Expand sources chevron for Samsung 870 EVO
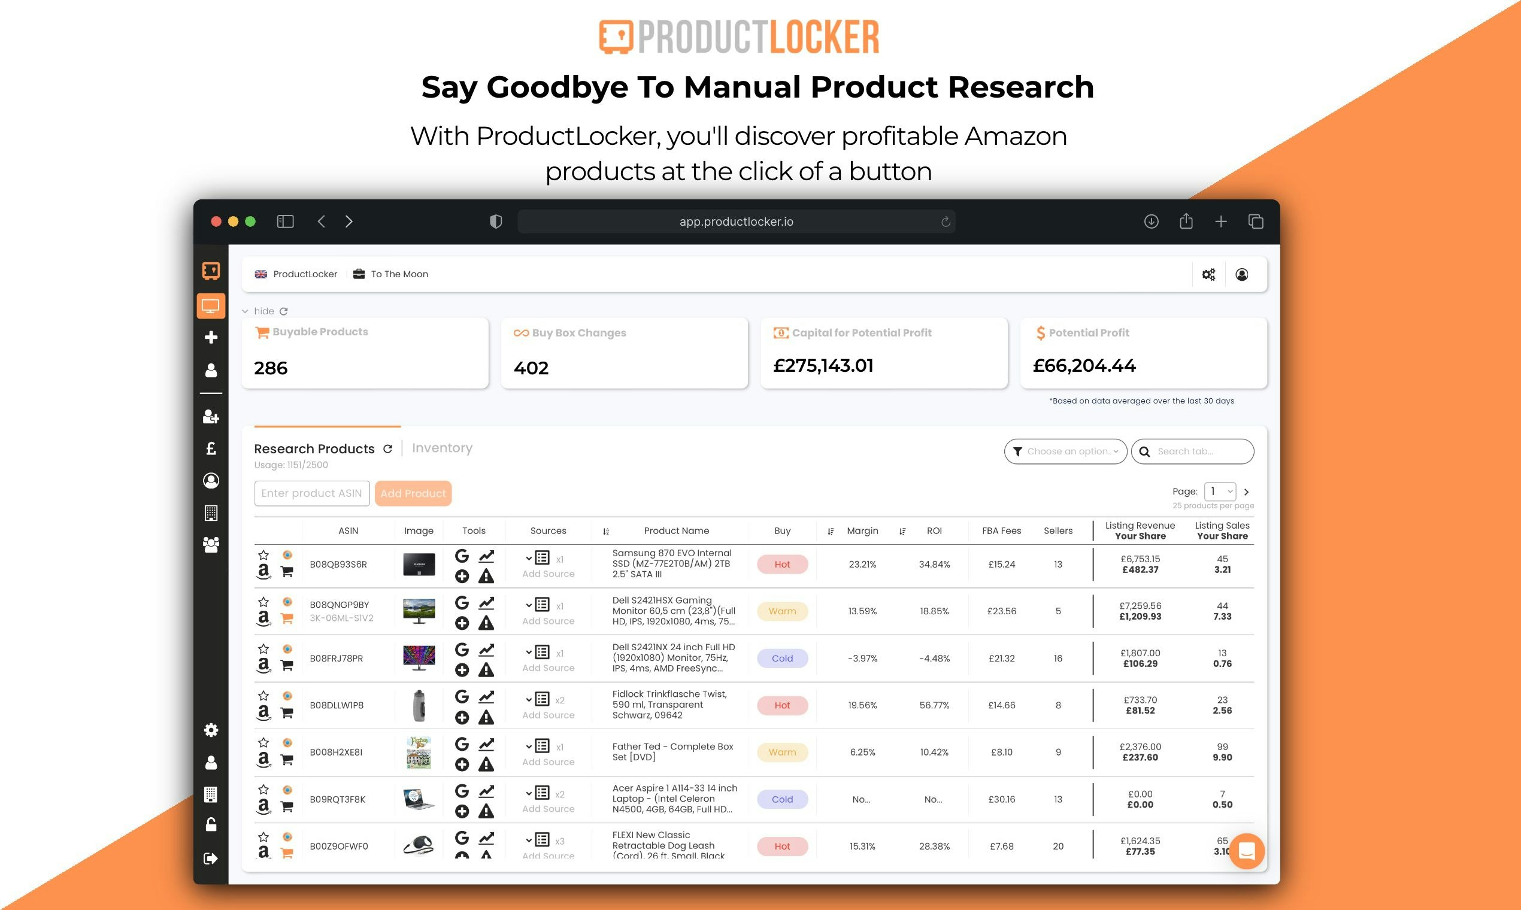The width and height of the screenshot is (1521, 910). point(529,559)
